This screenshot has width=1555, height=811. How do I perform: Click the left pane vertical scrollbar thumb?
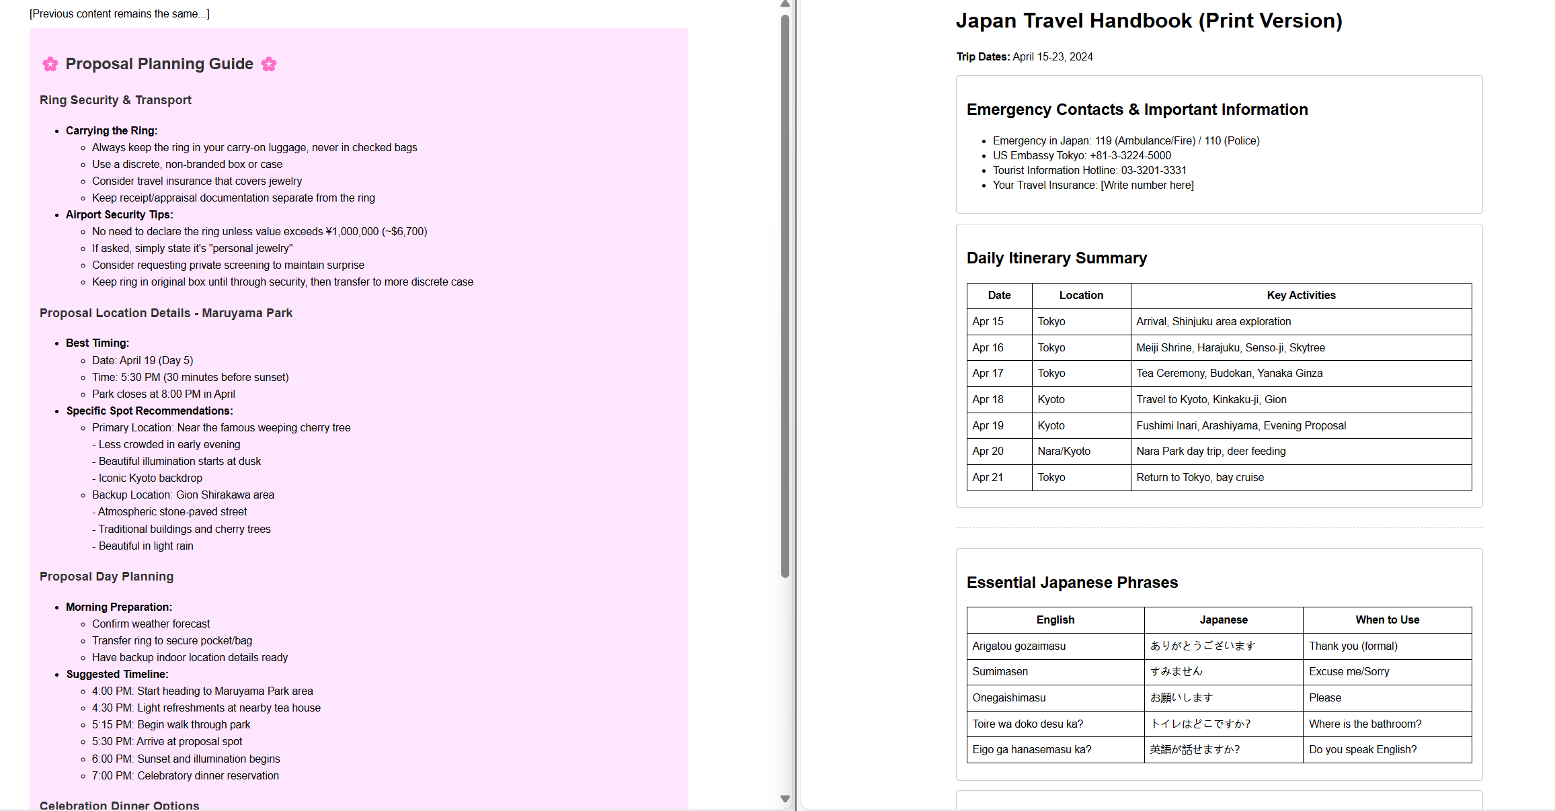point(785,296)
